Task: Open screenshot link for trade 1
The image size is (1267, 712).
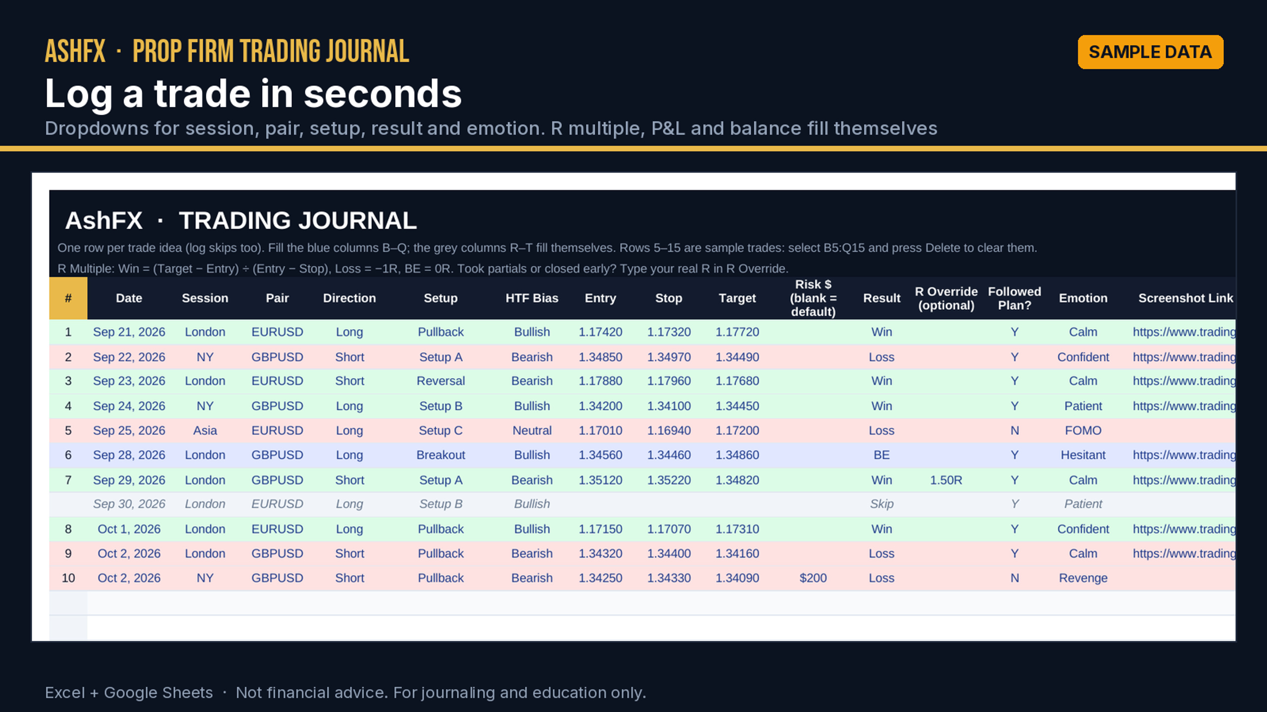Action: point(1184,332)
